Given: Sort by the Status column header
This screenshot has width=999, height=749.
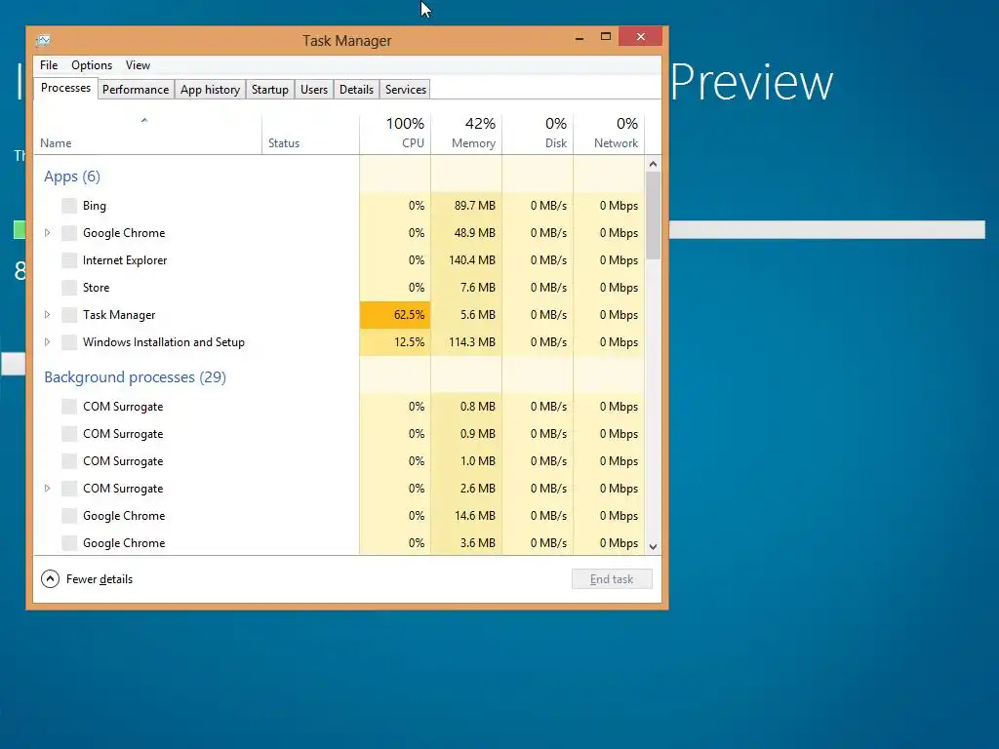Looking at the screenshot, I should click(310, 134).
